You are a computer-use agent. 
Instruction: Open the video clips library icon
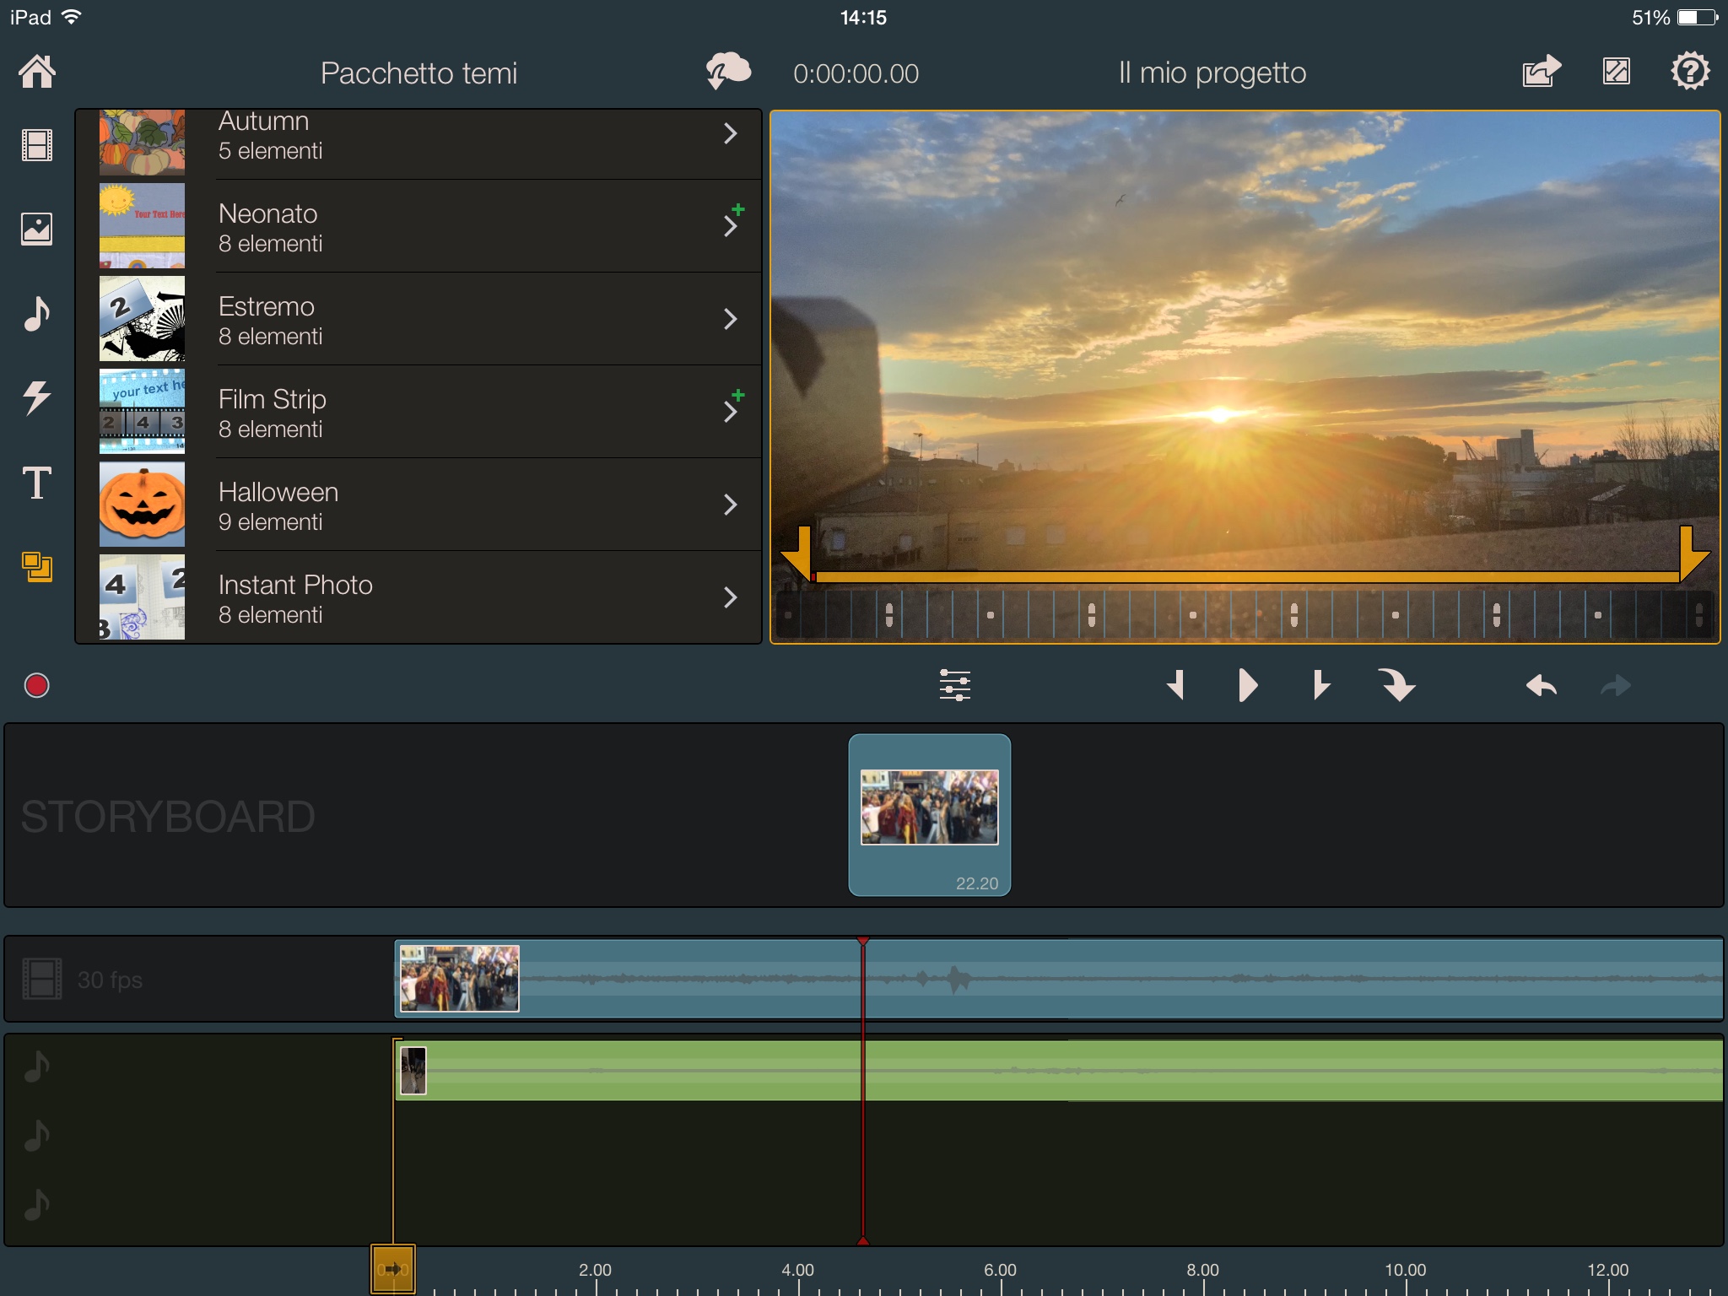tap(37, 145)
